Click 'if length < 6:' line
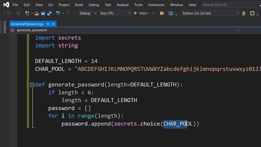The width and height of the screenshot is (261, 147). [x=71, y=93]
